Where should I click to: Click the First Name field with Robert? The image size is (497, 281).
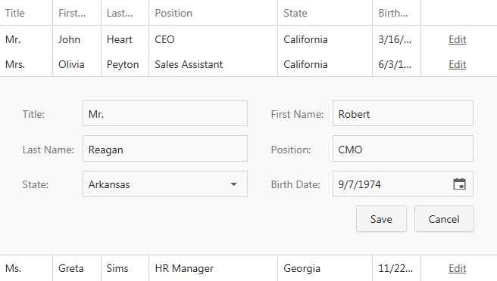pyautogui.click(x=403, y=113)
